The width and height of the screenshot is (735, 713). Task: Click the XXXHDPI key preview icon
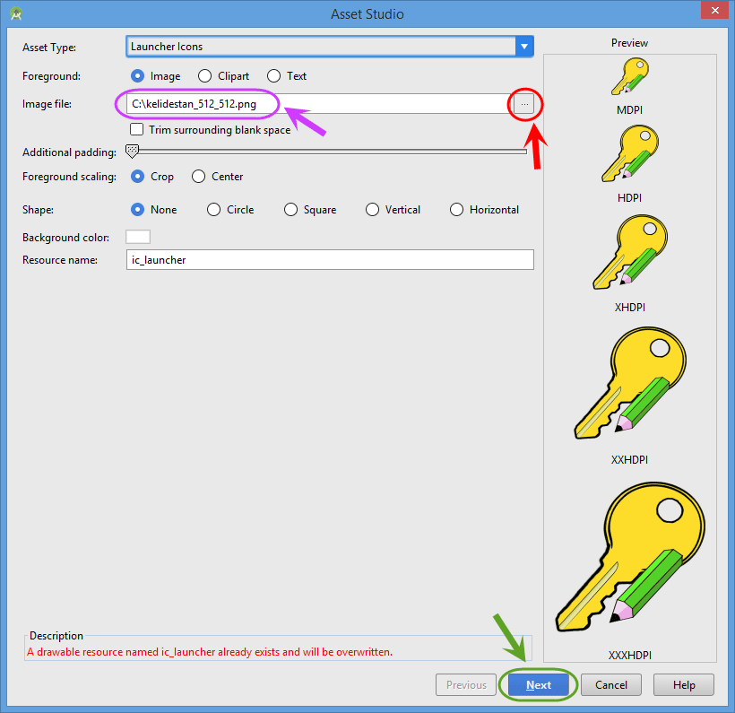point(630,557)
